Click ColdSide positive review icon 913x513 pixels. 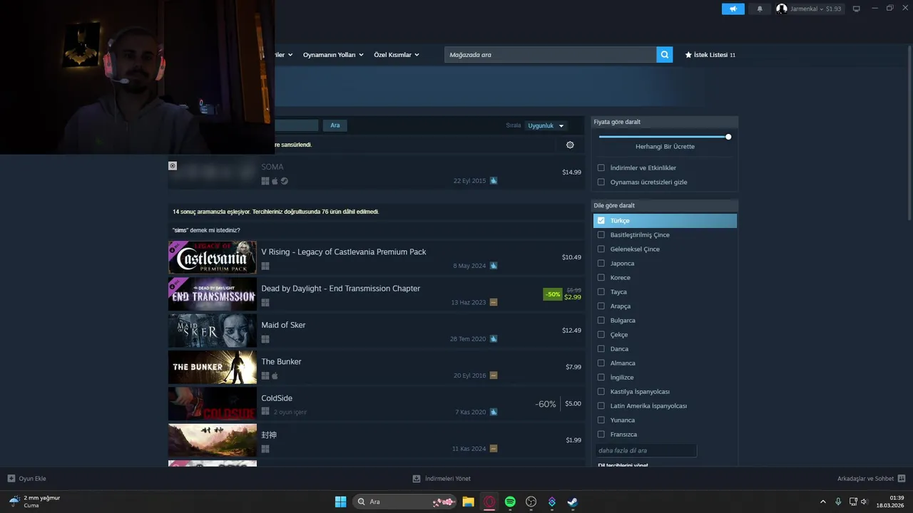pyautogui.click(x=494, y=412)
